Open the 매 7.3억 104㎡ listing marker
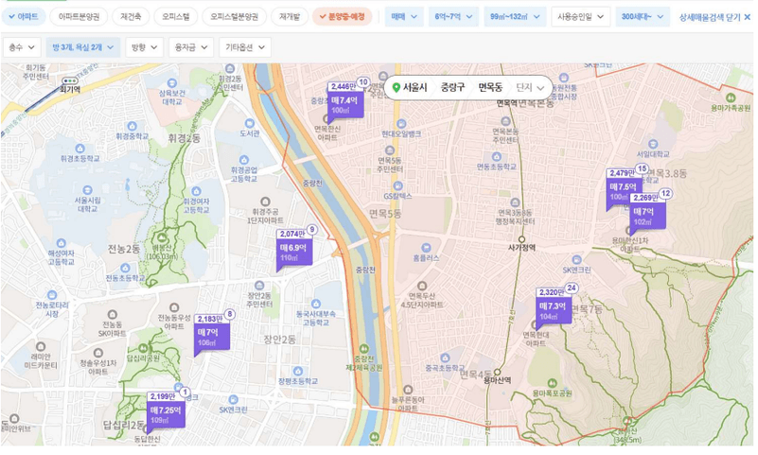Viewport: 758px width, 455px height. click(554, 307)
